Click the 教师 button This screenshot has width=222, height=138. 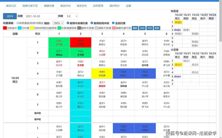[x=157, y=28]
